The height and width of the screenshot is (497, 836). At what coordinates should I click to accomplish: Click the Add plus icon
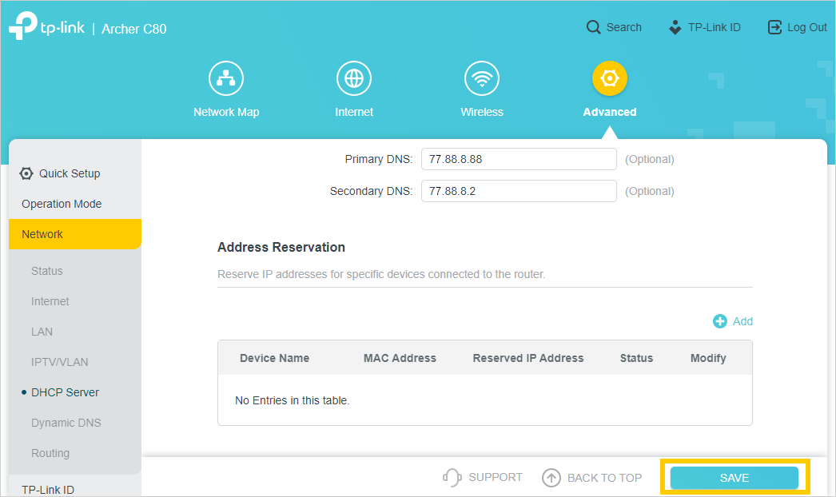coord(720,321)
